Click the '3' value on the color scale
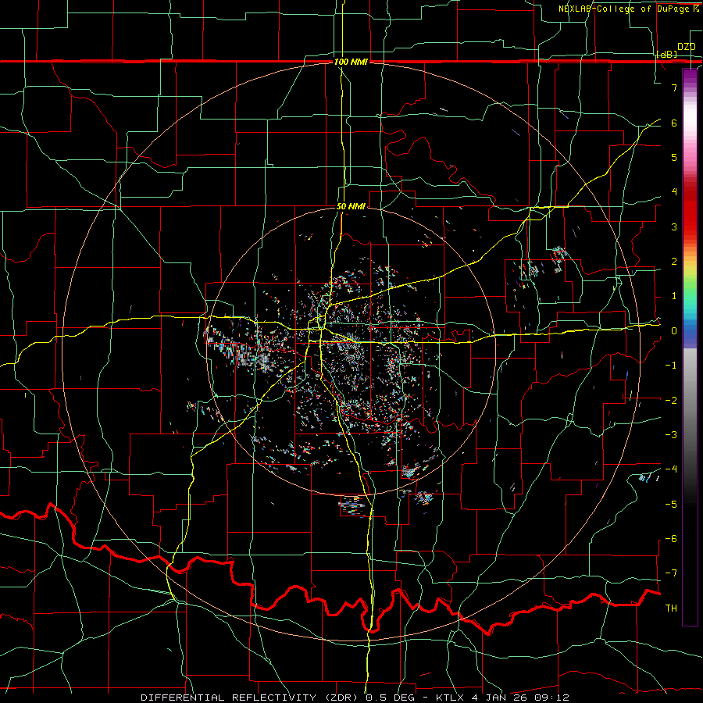The image size is (703, 703). (674, 227)
